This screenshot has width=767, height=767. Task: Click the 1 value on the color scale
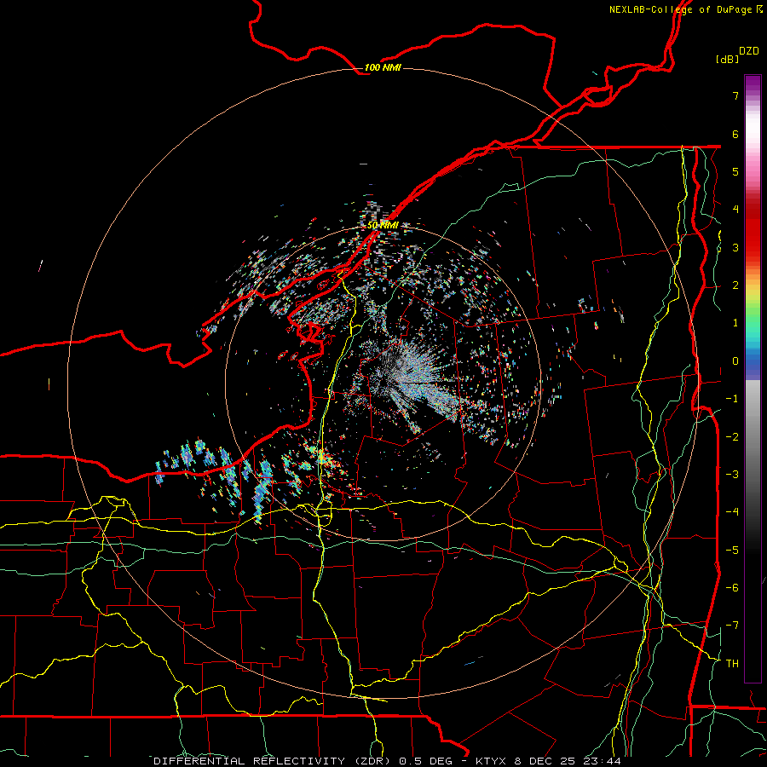pos(735,323)
